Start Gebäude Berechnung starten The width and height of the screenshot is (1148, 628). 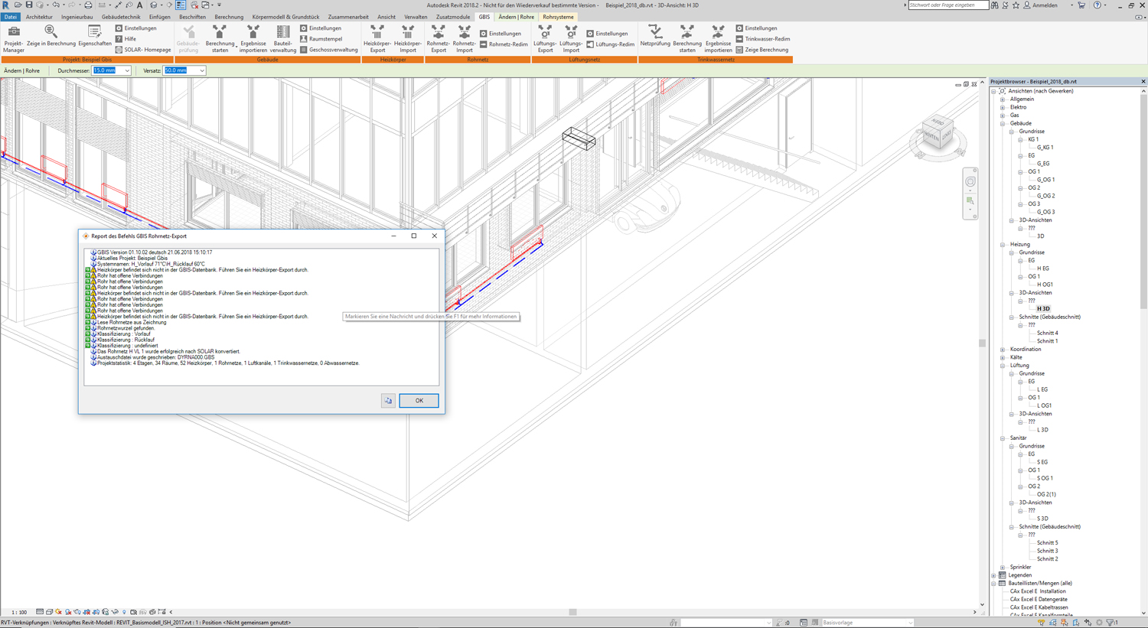(220, 39)
